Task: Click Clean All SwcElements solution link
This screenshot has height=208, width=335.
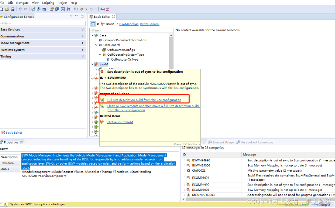Action: tap(153, 108)
